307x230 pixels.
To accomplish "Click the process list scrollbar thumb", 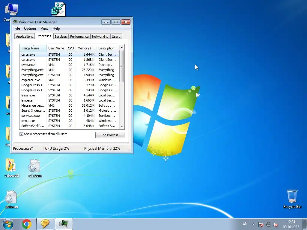I will click(x=122, y=66).
